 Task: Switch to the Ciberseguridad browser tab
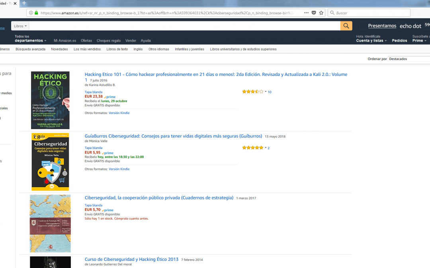6,3
